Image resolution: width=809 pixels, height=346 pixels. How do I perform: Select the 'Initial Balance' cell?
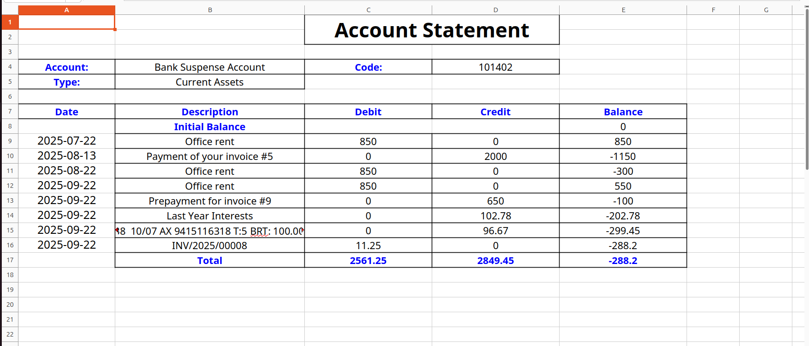(210, 126)
